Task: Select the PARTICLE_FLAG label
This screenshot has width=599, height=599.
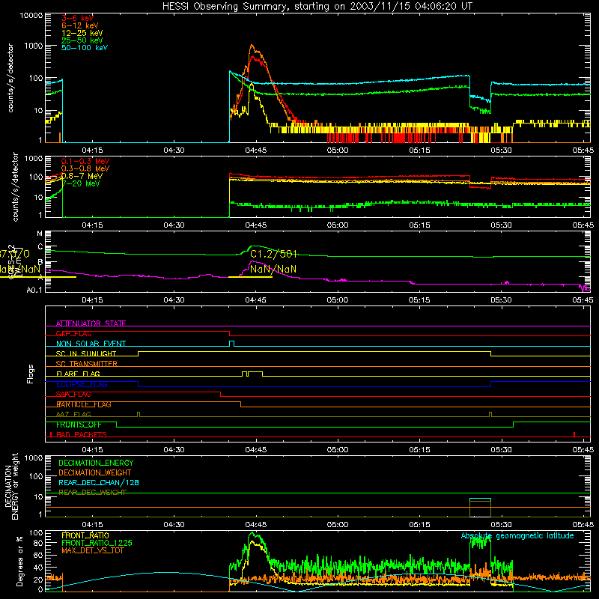Action: click(84, 404)
